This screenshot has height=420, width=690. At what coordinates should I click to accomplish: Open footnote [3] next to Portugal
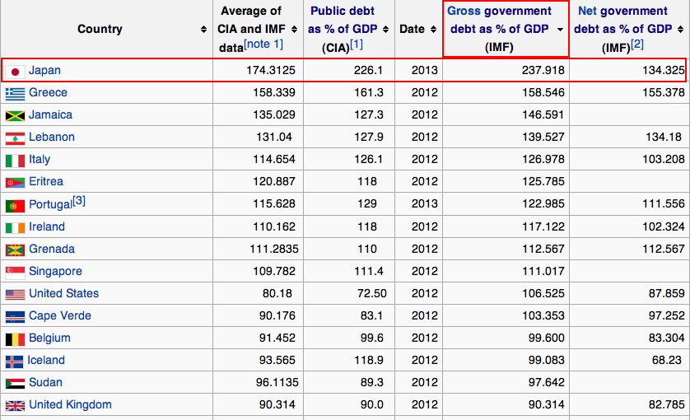pos(79,200)
